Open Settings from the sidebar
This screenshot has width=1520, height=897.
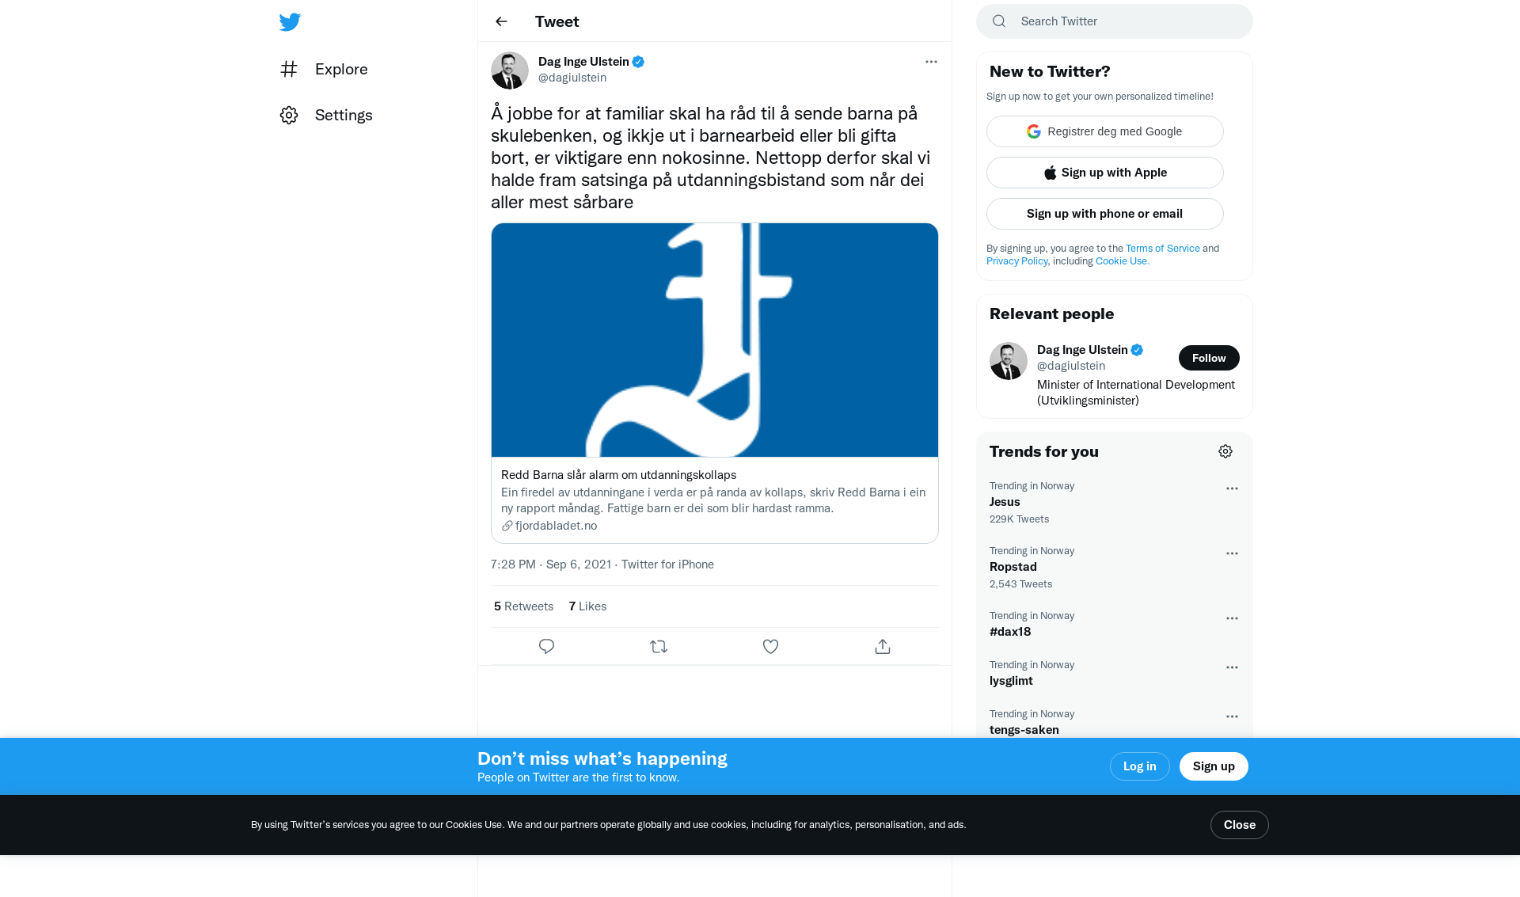(326, 115)
